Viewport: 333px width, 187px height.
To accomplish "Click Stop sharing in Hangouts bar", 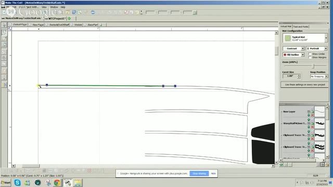I will (199, 173).
